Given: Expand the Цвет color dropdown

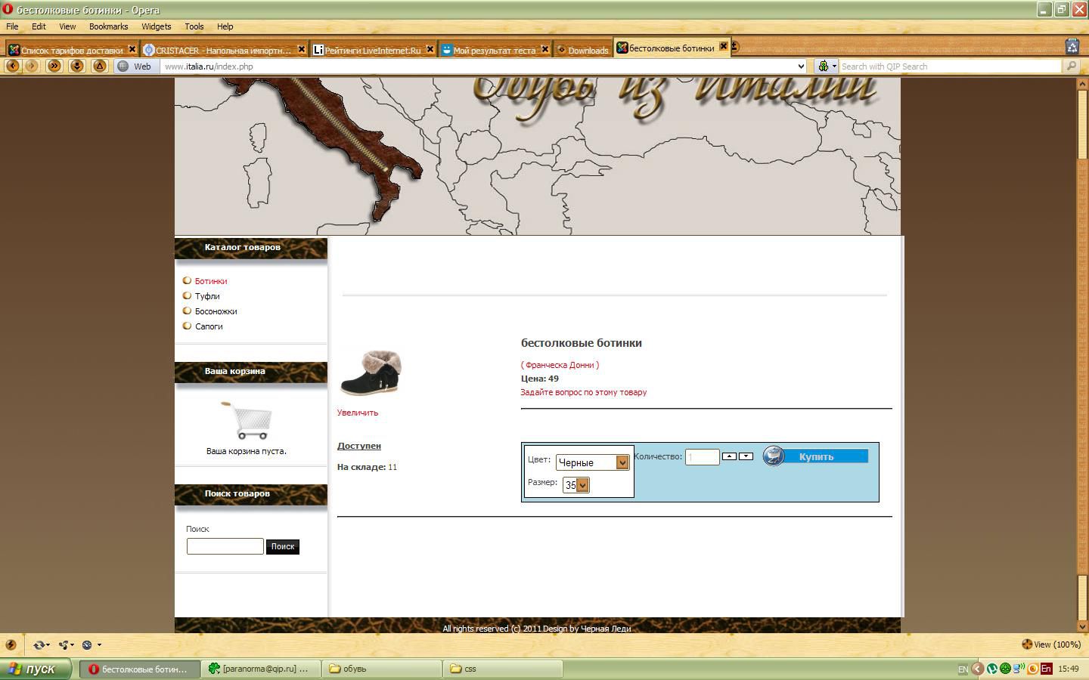Looking at the screenshot, I should (x=622, y=462).
